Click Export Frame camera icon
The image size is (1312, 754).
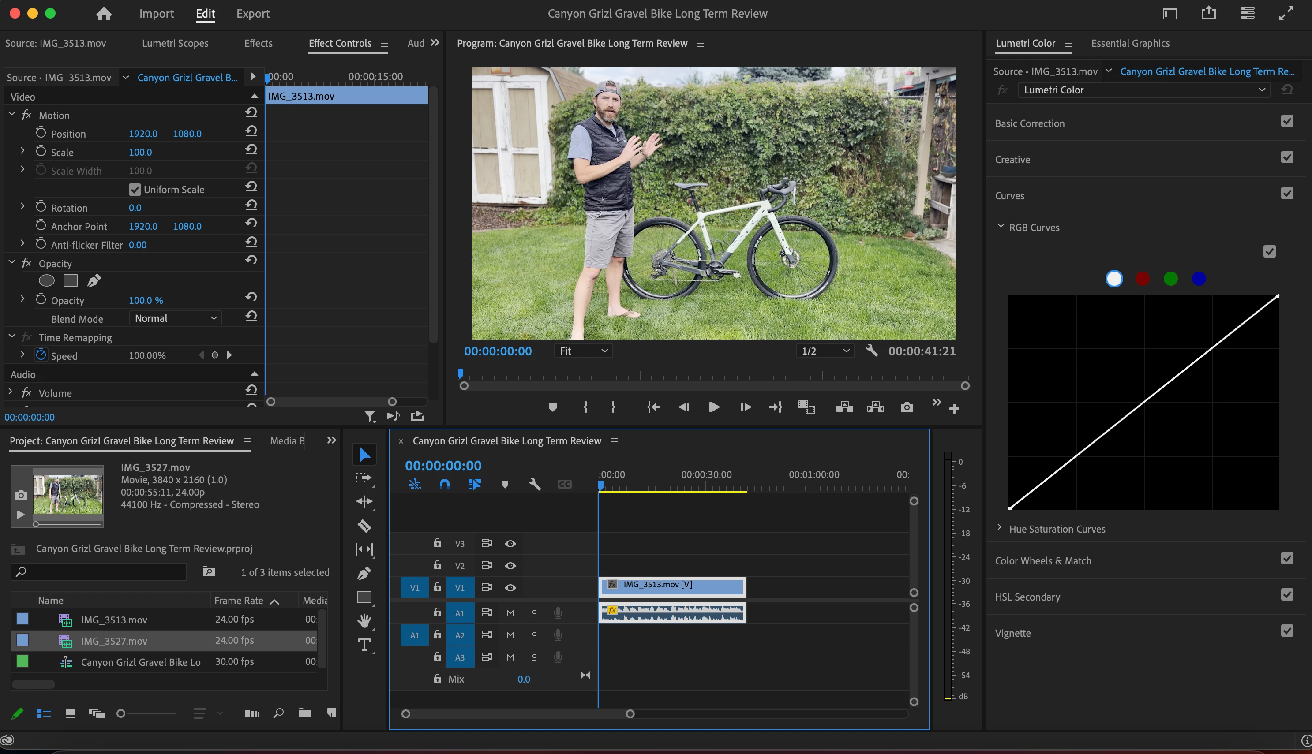pyautogui.click(x=907, y=407)
